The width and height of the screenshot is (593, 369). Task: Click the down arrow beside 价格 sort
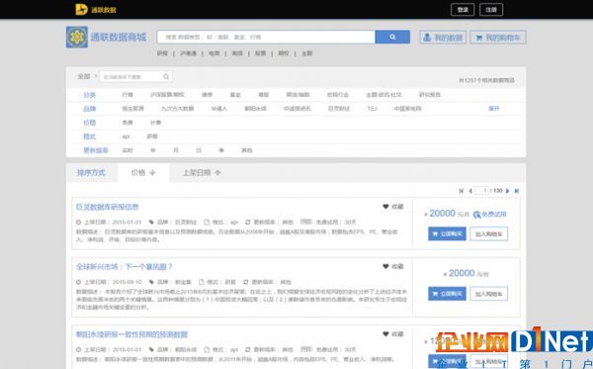click(x=152, y=172)
